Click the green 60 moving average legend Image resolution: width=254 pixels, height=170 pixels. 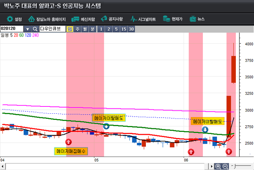[21, 35]
